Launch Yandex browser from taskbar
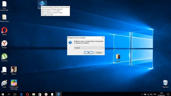 tap(46, 94)
